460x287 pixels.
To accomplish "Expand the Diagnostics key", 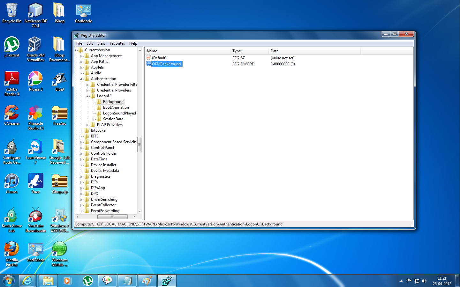I will click(81, 177).
